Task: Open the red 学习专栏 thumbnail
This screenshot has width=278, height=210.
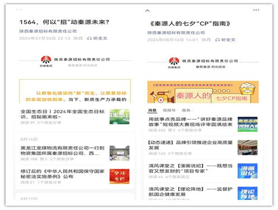Action: (119, 176)
